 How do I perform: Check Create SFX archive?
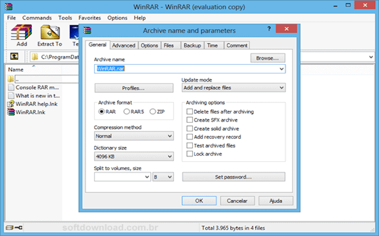pyautogui.click(x=190, y=120)
